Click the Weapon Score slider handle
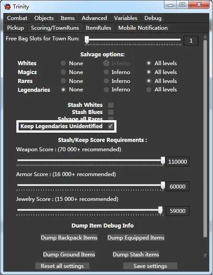Viewport: 213px width, 275px height. pyautogui.click(x=163, y=161)
